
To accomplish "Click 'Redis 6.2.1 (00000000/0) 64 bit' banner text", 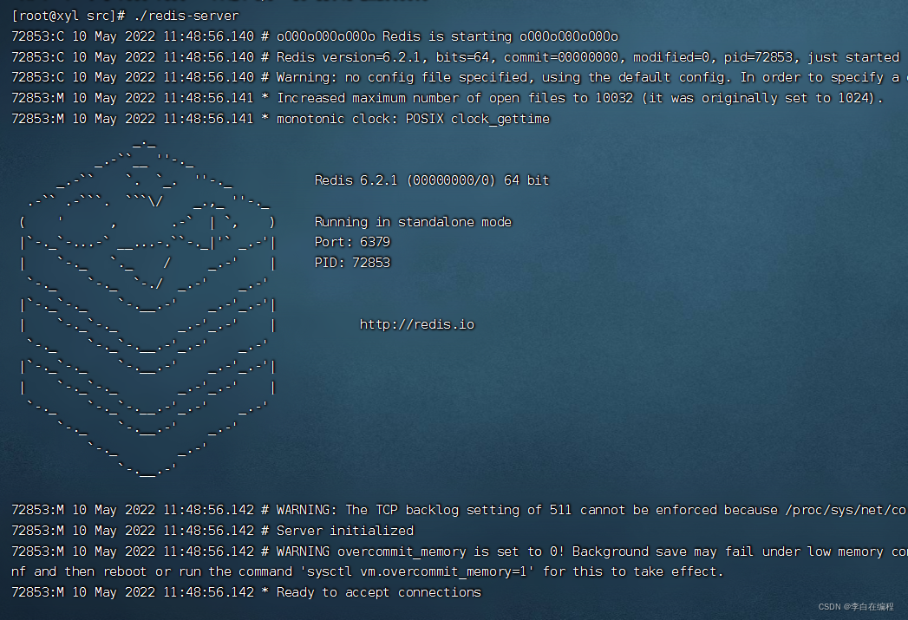I will (x=431, y=180).
